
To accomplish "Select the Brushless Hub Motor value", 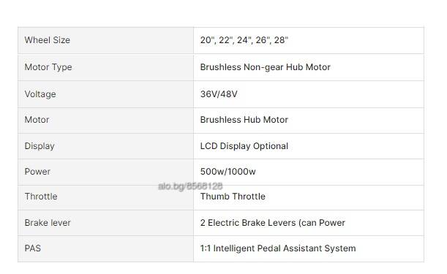I will (244, 120).
